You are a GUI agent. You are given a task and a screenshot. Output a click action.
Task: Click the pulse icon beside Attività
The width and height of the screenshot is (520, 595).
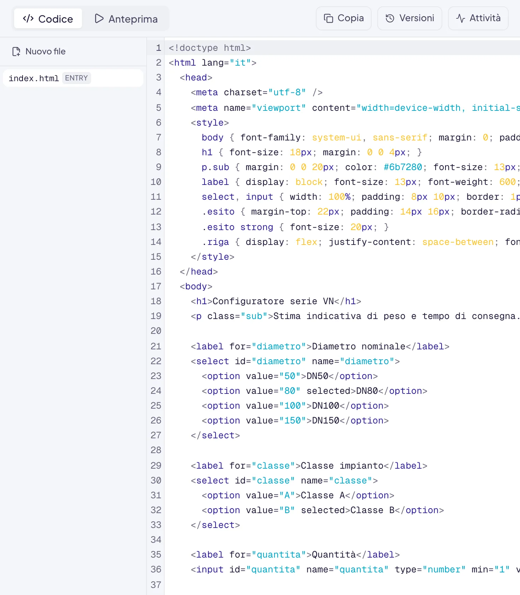coord(460,18)
